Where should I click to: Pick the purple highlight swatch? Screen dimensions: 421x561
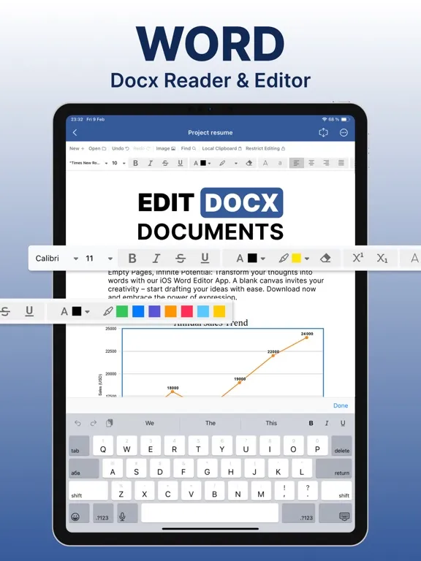coord(154,311)
